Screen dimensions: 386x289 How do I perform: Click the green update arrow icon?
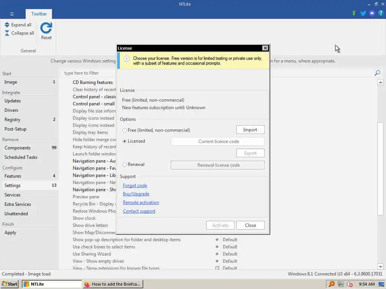[354, 13]
